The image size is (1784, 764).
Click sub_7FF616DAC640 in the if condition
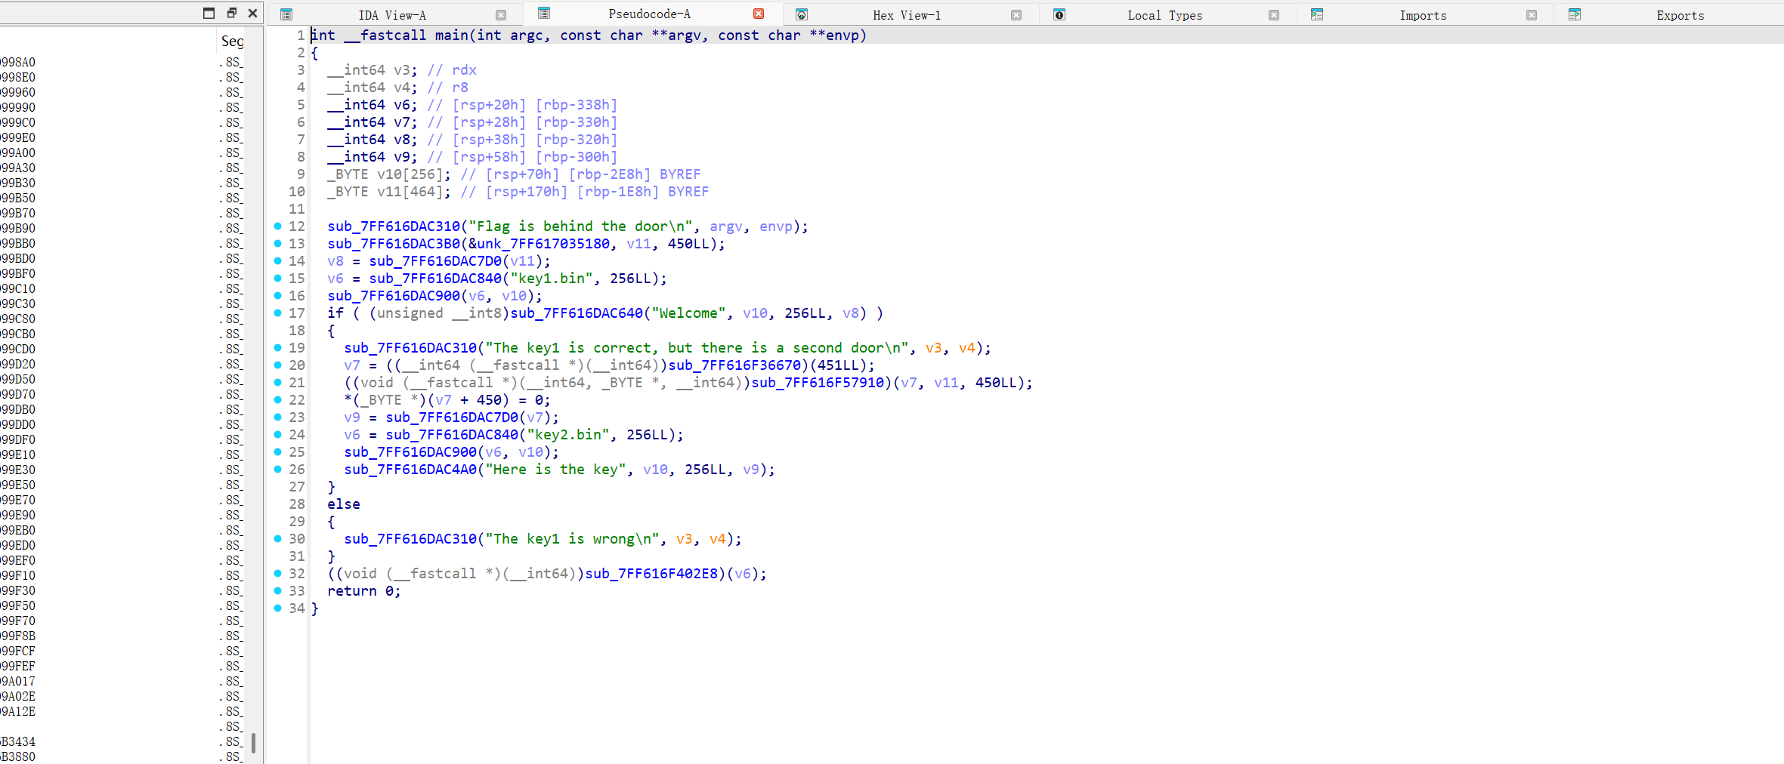pos(577,313)
